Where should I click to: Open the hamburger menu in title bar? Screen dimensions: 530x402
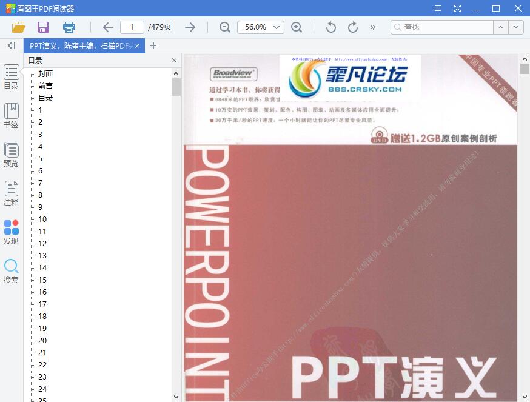click(x=438, y=8)
